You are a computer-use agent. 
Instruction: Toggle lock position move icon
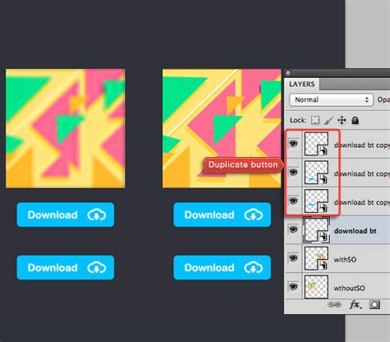pyautogui.click(x=341, y=120)
